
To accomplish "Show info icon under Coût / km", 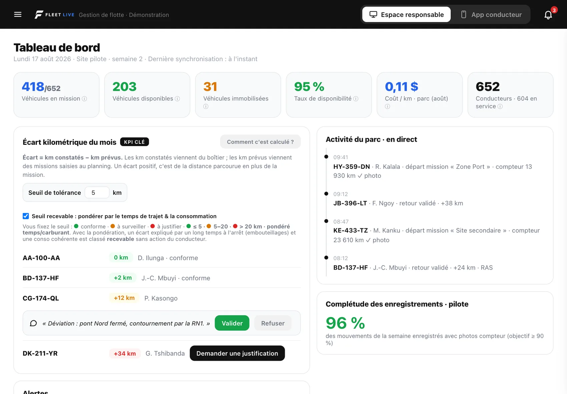I will [387, 106].
